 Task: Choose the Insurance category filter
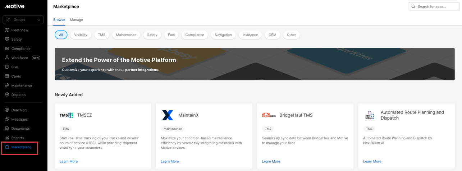pos(250,35)
